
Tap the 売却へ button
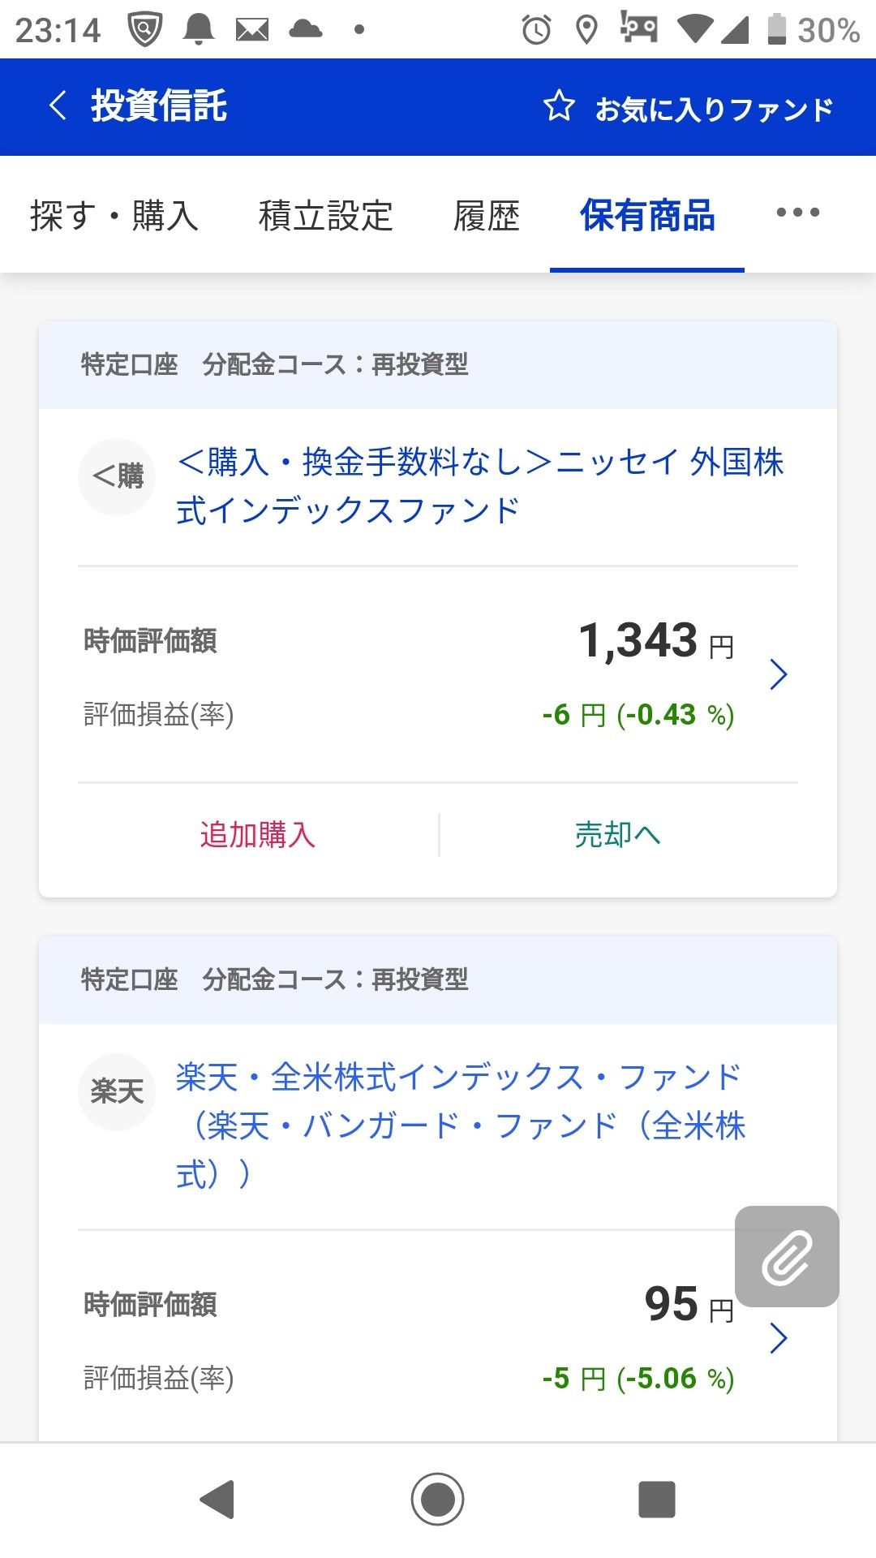coord(617,835)
